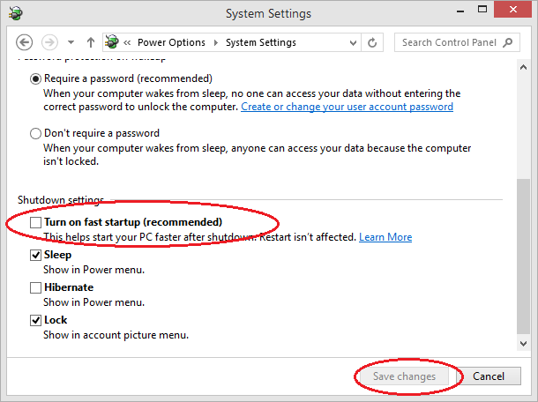Open the window system menu icon in title bar
Viewport: 538px width, 402px height.
[x=16, y=13]
